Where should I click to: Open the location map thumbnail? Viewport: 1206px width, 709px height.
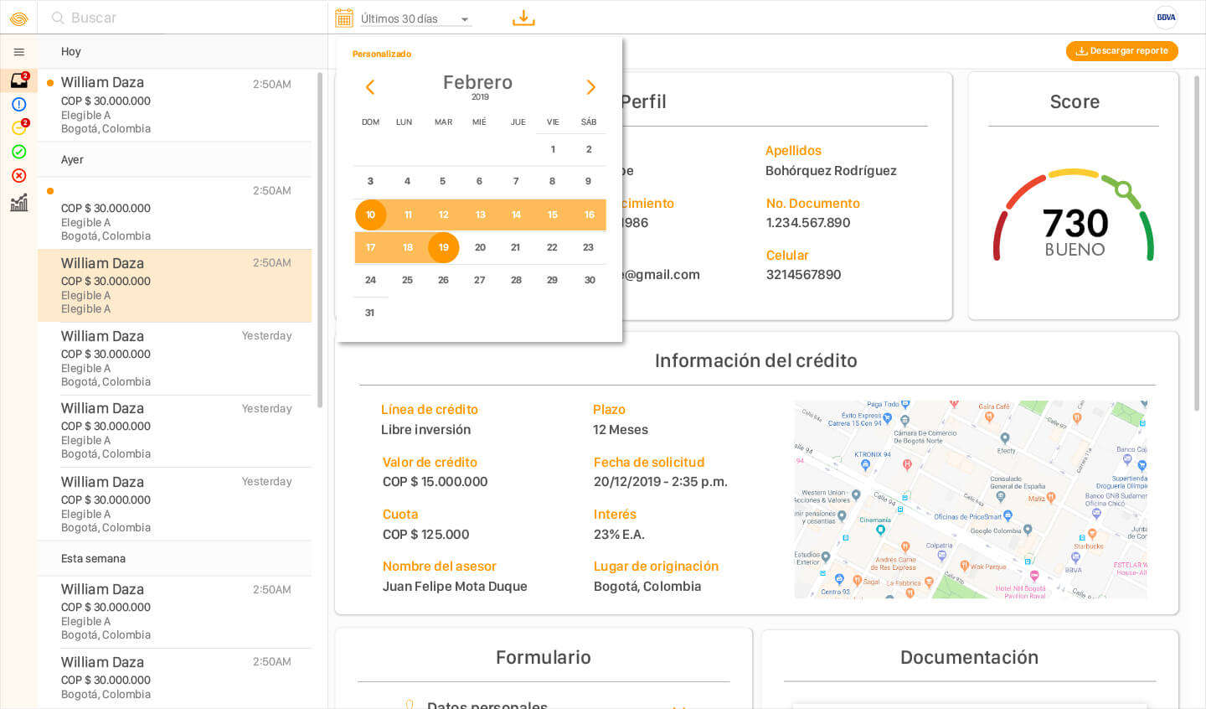click(970, 499)
